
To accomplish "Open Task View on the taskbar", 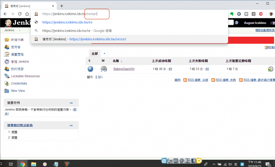I will click(11, 164).
